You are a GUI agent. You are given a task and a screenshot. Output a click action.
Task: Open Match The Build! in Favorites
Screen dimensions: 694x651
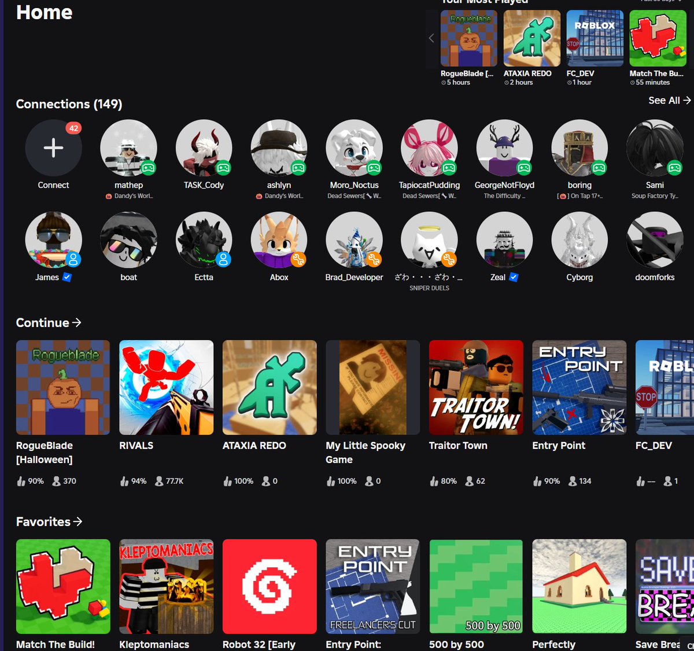click(x=63, y=586)
